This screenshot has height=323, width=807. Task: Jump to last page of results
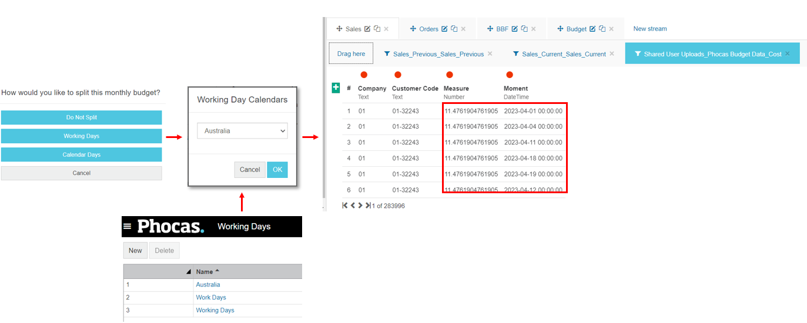(368, 206)
